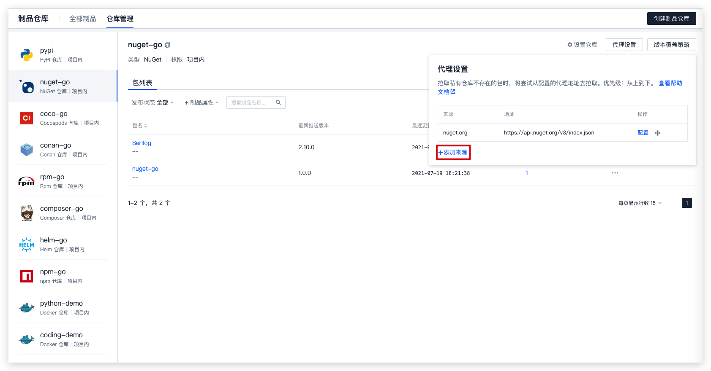Select the 包列表 tab
Image resolution: width=711 pixels, height=371 pixels.
coord(142,83)
